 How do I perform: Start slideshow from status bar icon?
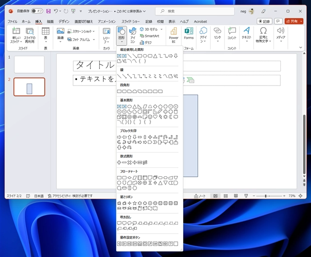point(246,196)
